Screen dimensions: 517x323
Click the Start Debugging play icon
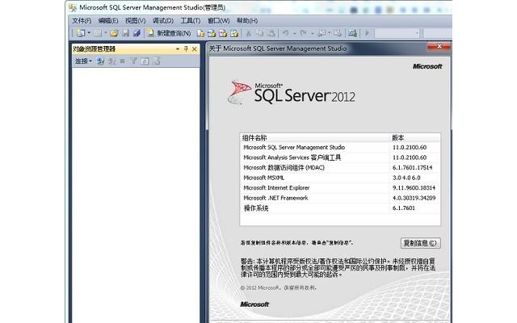[367, 33]
